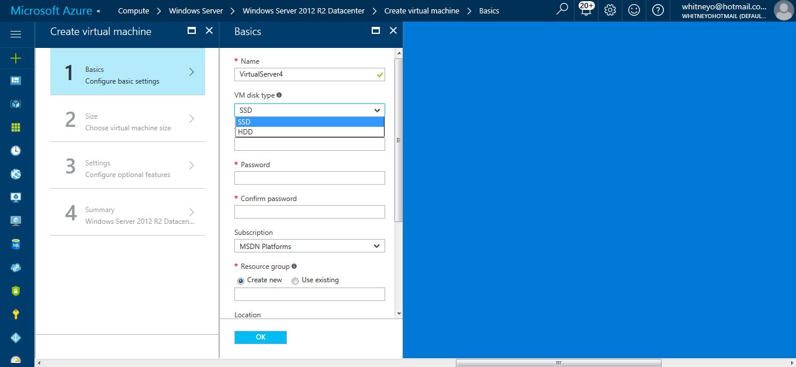Click the Name field with VirtualServer4
Image resolution: width=796 pixels, height=367 pixels.
310,74
